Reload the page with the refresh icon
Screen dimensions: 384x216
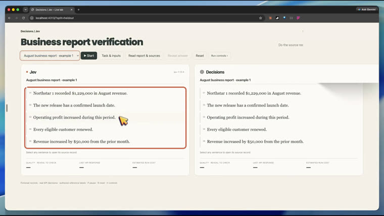click(24, 18)
